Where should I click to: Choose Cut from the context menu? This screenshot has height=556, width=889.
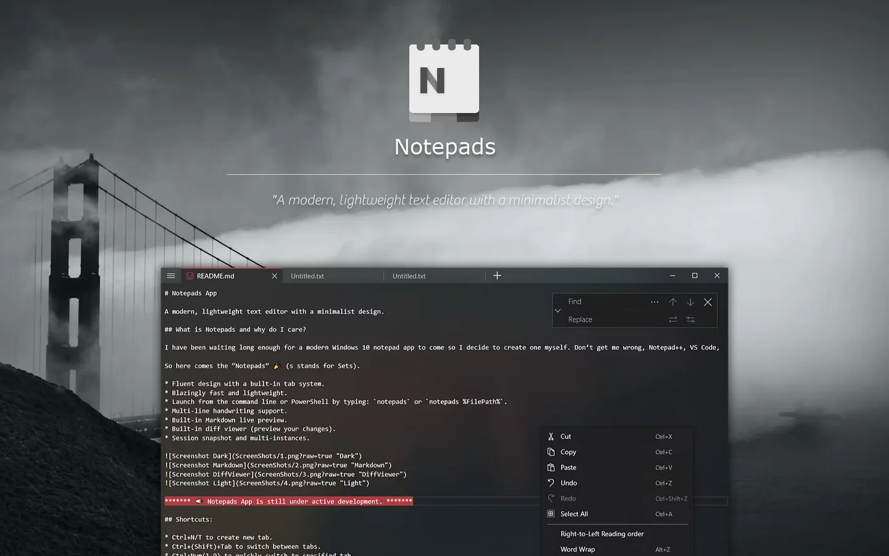tap(617, 437)
